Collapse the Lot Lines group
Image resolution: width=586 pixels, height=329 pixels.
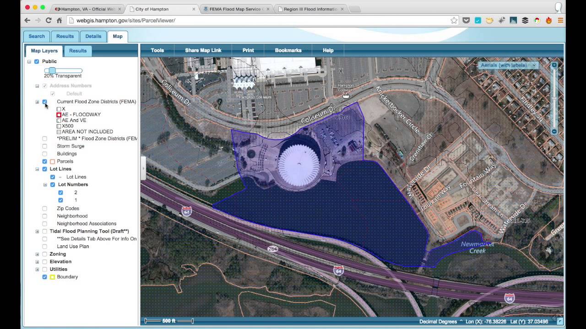(37, 169)
